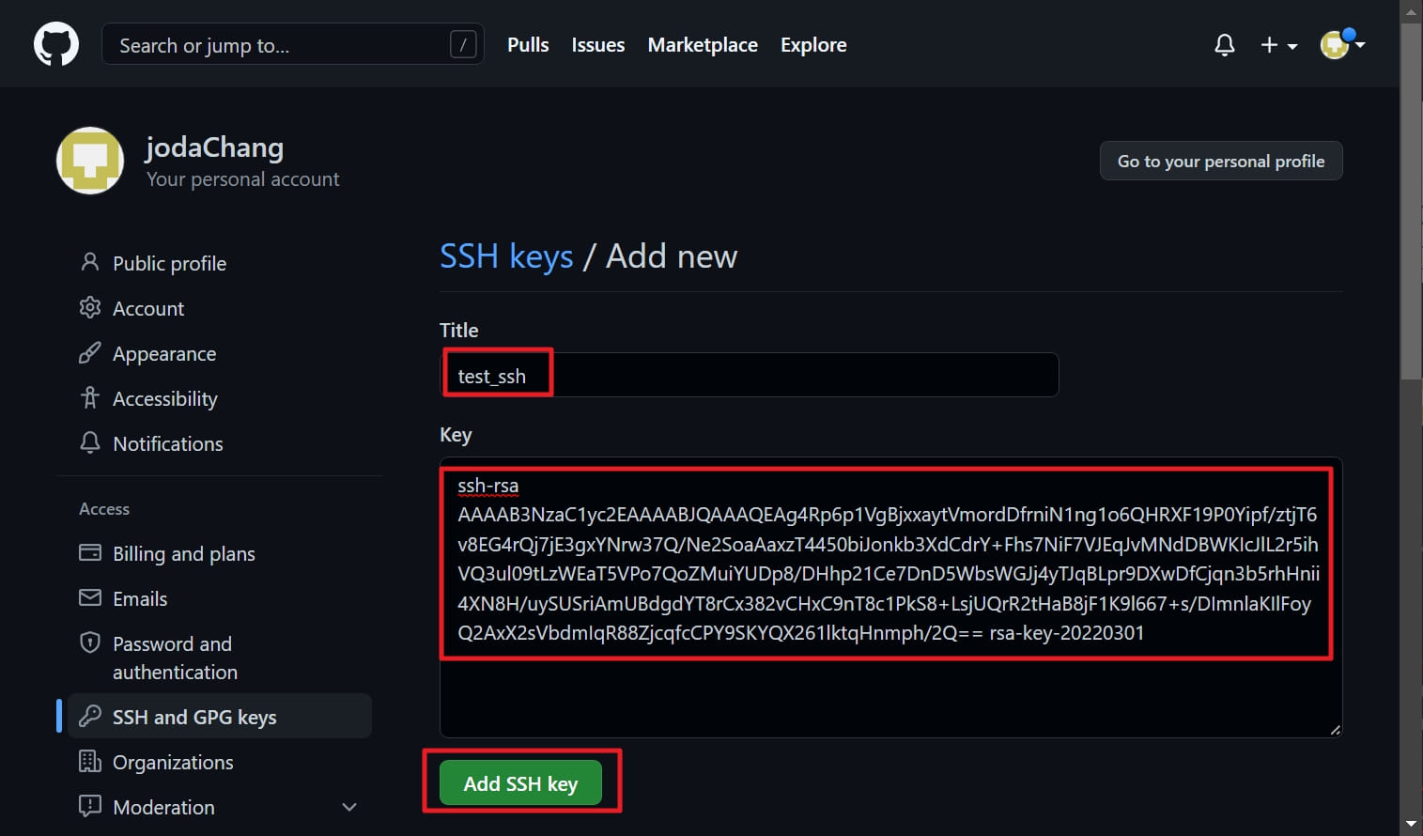
Task: Focus the Key textarea
Action: point(891,597)
